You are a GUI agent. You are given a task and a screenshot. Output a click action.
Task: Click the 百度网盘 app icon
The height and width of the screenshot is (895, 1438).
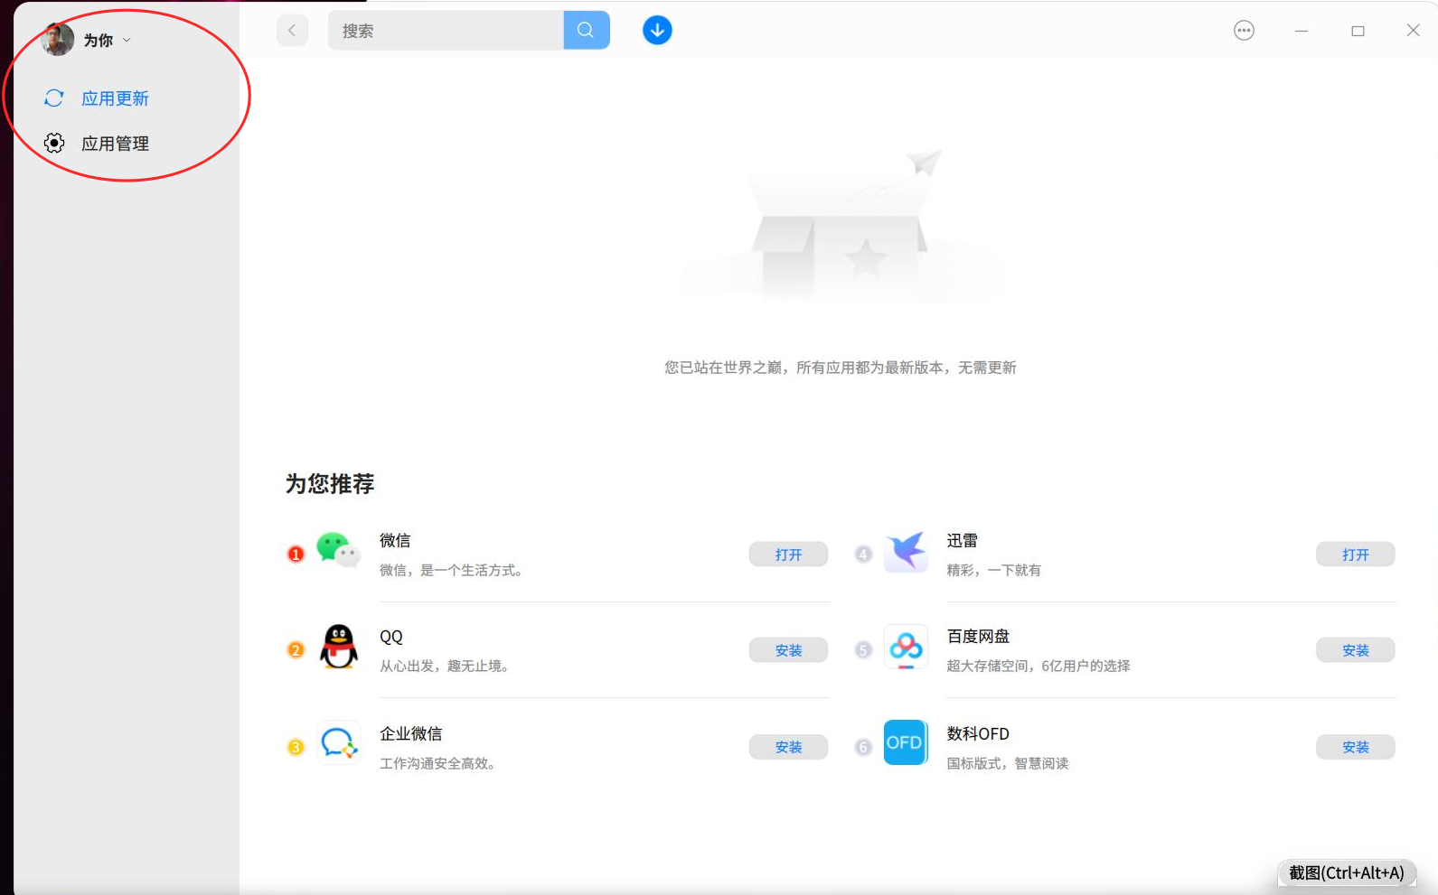(x=907, y=647)
